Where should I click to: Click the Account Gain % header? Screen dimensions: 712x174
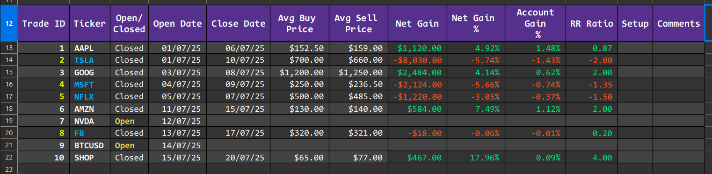pos(535,23)
